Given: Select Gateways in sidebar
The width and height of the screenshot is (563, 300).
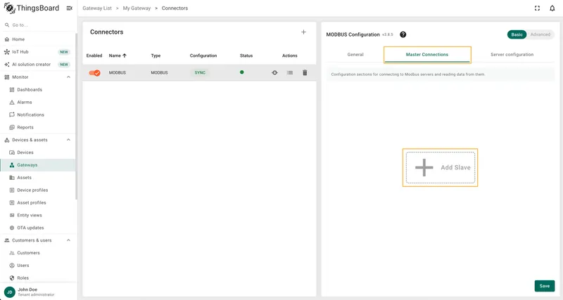Looking at the screenshot, I should tap(38, 165).
